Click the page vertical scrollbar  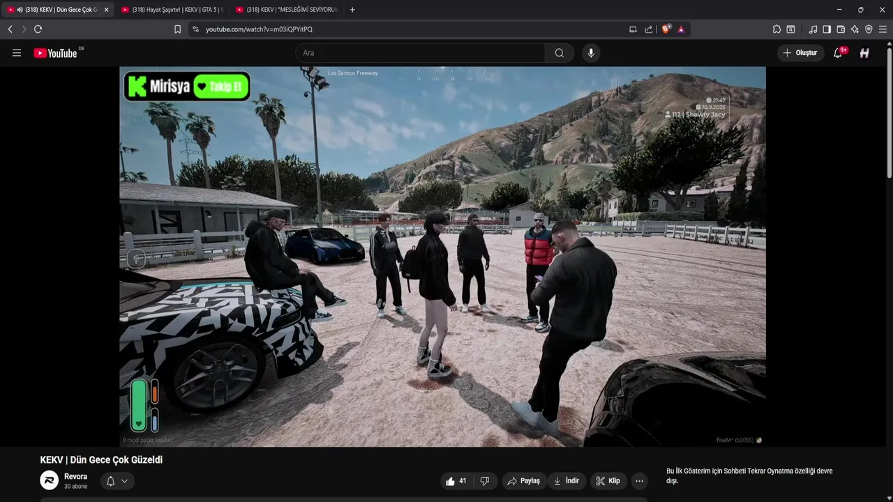[x=890, y=112]
